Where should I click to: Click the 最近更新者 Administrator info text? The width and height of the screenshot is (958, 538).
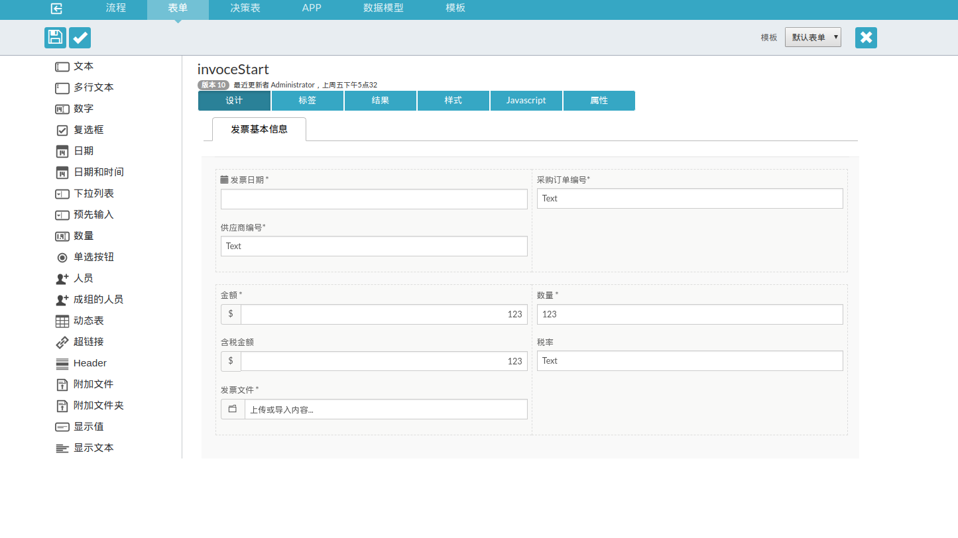click(306, 85)
